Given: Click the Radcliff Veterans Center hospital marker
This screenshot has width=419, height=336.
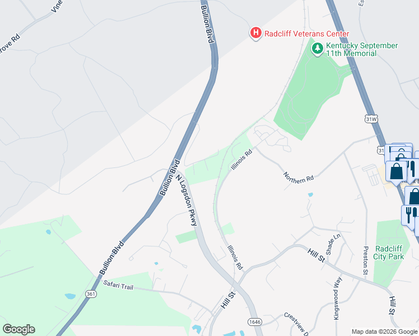Looking at the screenshot, I should (256, 33).
